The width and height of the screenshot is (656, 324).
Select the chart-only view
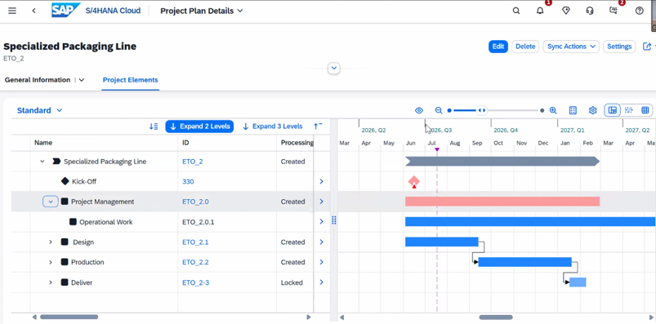point(628,110)
